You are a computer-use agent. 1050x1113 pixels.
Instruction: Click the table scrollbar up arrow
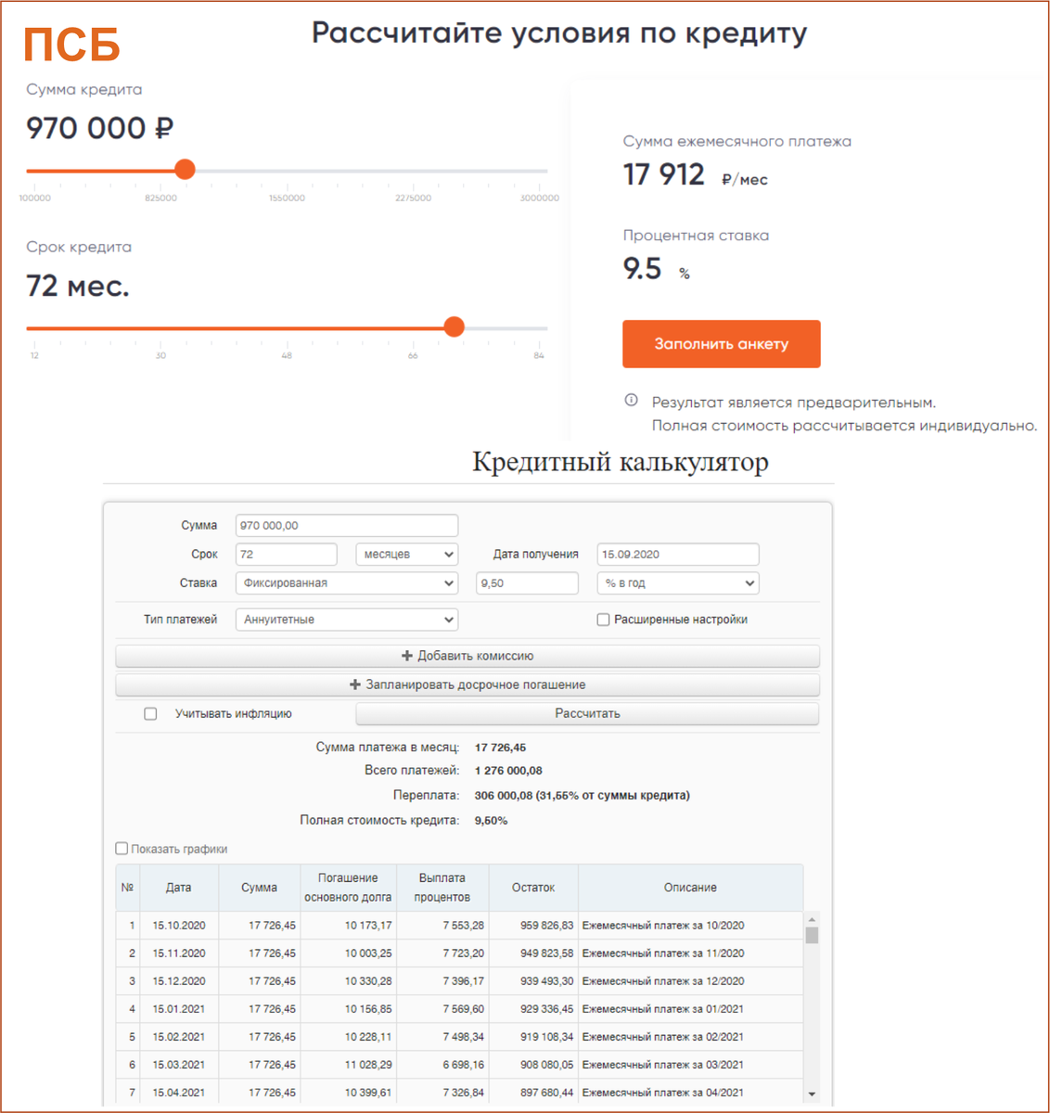pos(812,919)
